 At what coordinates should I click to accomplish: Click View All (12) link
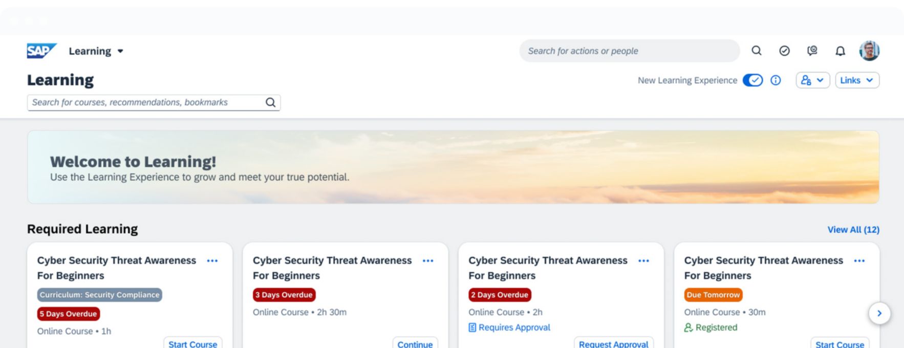click(853, 230)
